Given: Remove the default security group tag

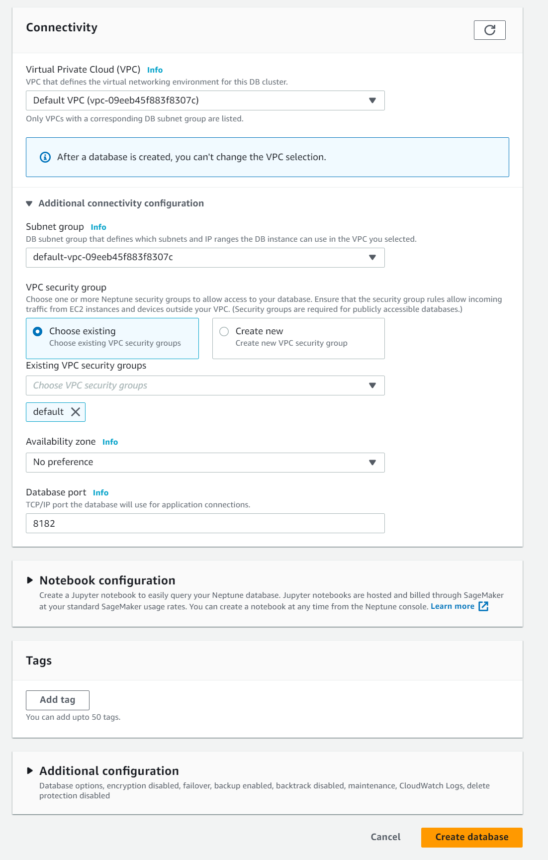Looking at the screenshot, I should [76, 412].
